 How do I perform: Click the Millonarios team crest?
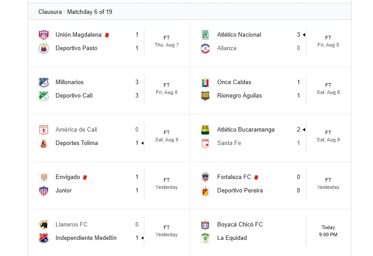click(x=44, y=82)
